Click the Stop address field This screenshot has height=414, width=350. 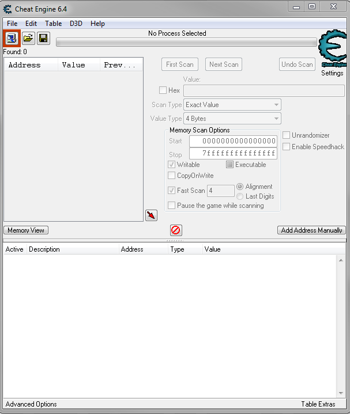233,153
